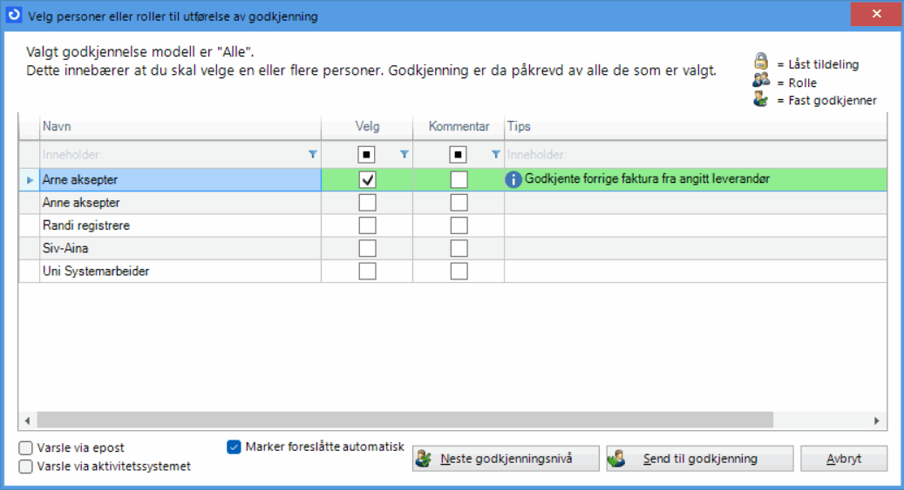Screen dimensions: 904x490
Task: Click the 'Fast godkjenner' legend icon
Action: [762, 98]
